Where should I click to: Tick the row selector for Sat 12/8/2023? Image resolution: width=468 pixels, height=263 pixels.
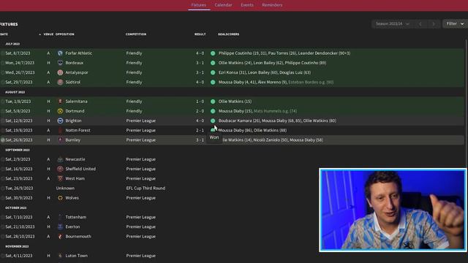pos(2,121)
